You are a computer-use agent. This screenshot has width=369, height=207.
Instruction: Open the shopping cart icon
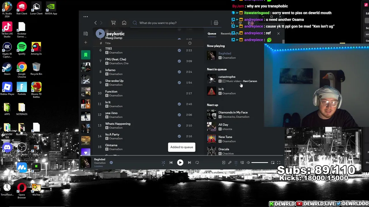coord(113,23)
